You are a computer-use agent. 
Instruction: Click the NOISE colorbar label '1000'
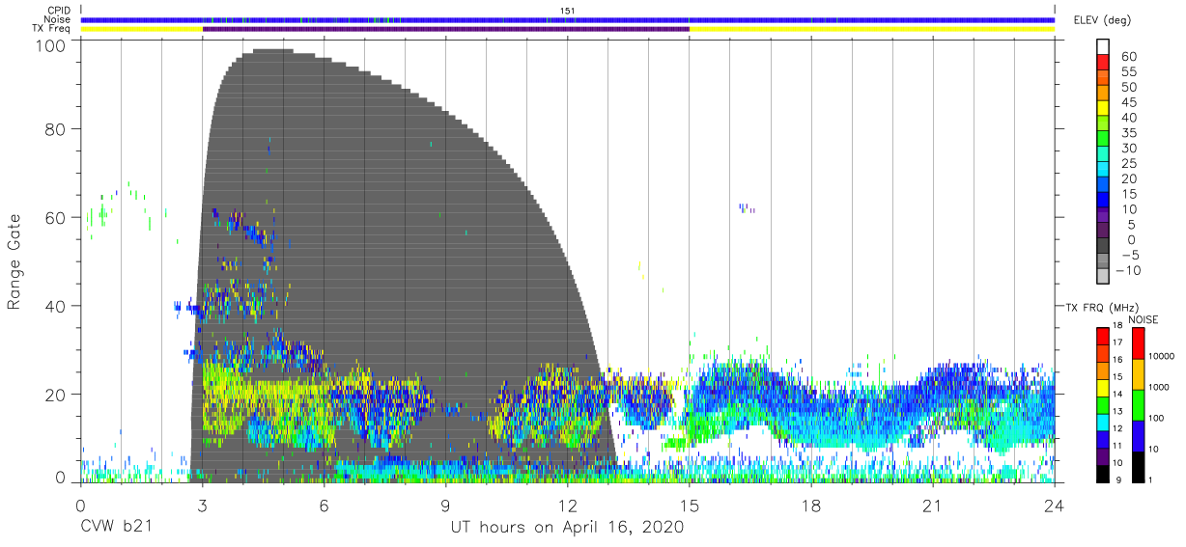coord(1157,387)
